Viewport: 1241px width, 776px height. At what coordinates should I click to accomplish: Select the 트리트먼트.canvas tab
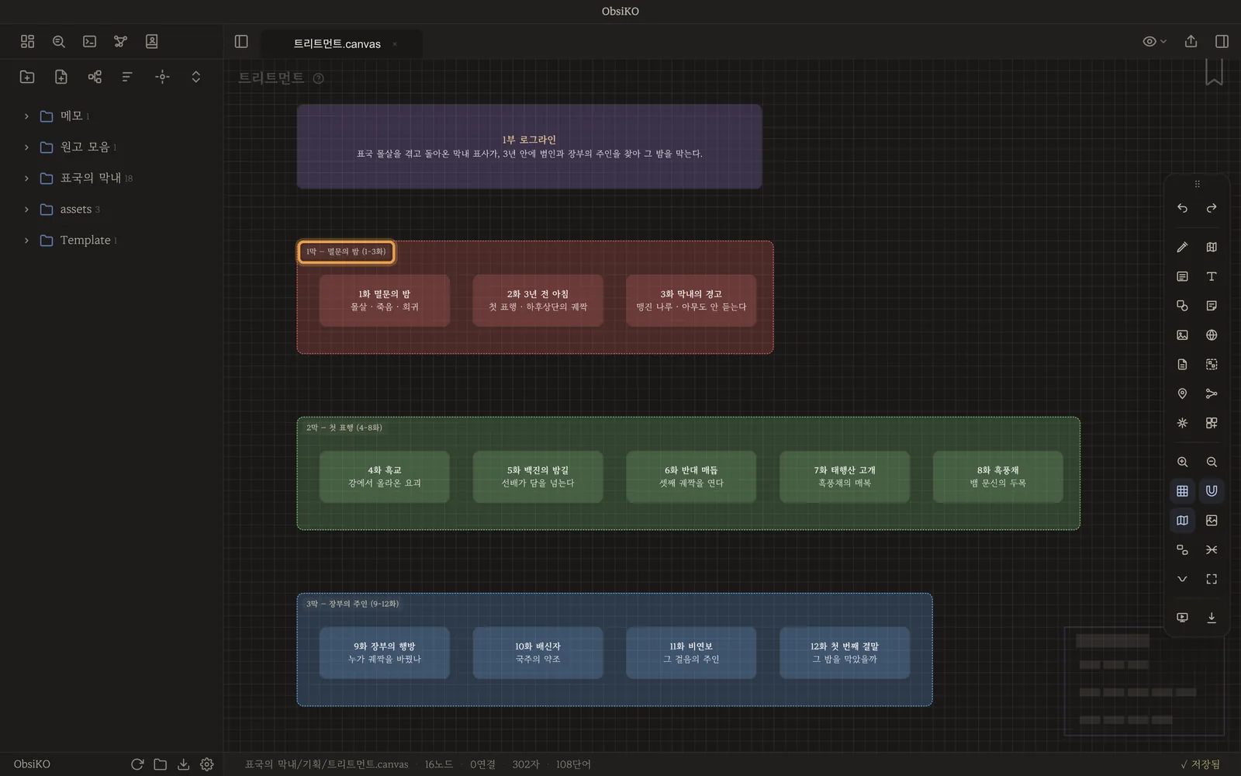pos(337,43)
